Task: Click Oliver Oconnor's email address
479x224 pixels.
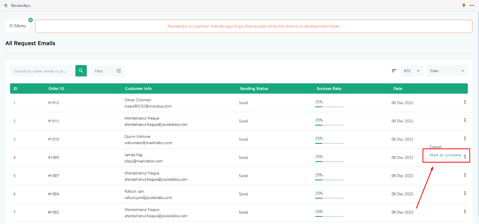Action: click(148, 106)
